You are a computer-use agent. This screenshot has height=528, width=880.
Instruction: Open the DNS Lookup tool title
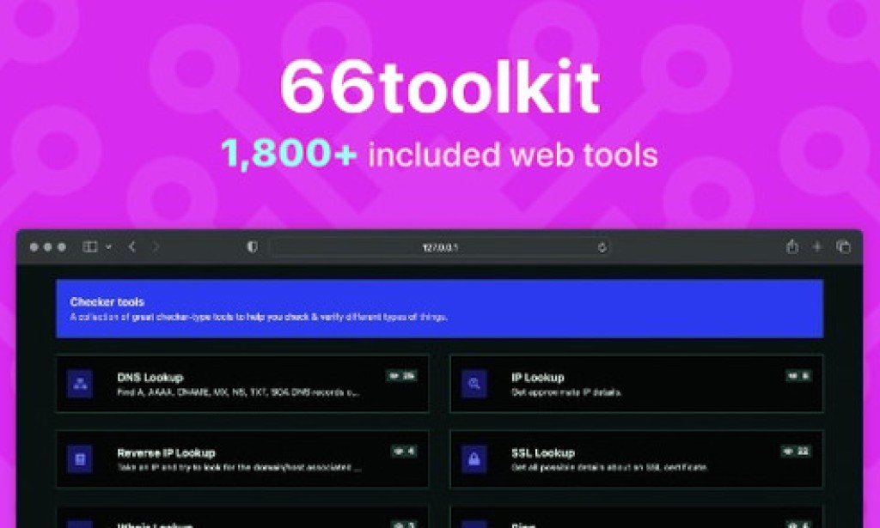pos(150,377)
